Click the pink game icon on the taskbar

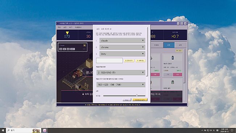click(45, 130)
